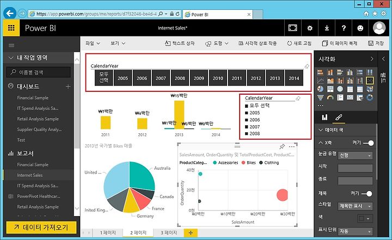Go back with the browser back arrow
Screen dimensions: 392x240
point(10,13)
